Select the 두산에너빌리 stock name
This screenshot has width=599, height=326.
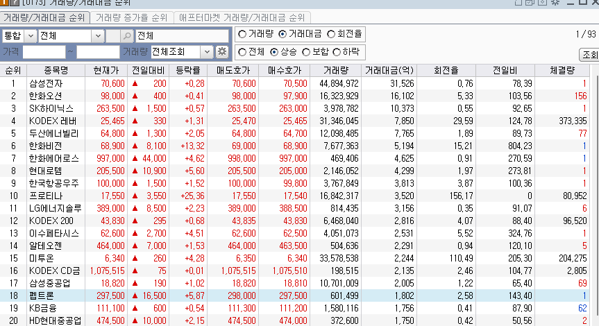point(54,133)
